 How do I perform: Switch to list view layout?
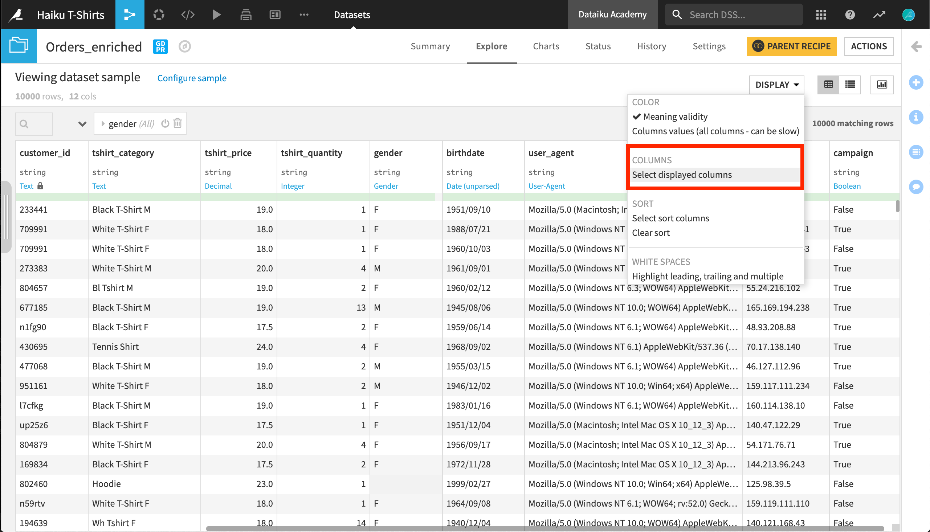click(x=850, y=85)
